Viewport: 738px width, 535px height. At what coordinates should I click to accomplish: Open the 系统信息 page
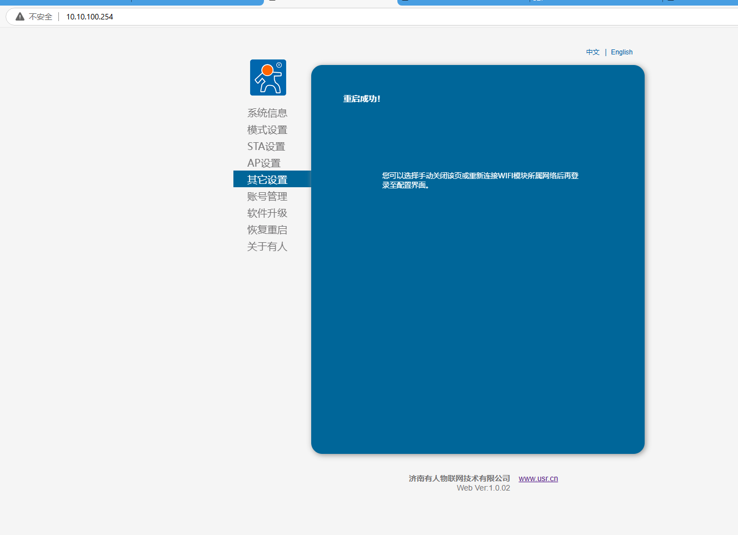pyautogui.click(x=267, y=113)
